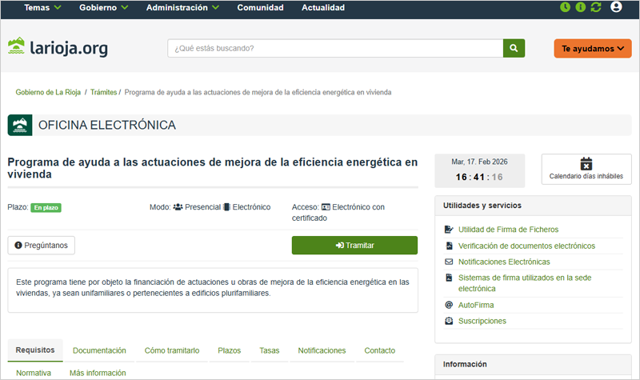Click the file signing utility icon
Viewport: 640px width, 380px height.
pos(449,230)
